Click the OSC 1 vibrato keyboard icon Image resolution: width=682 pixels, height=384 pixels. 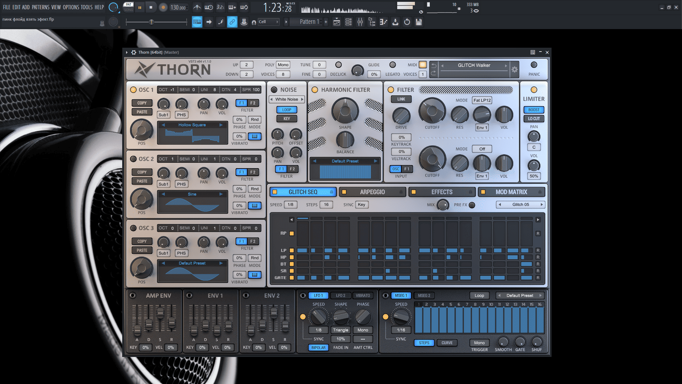coord(255,137)
